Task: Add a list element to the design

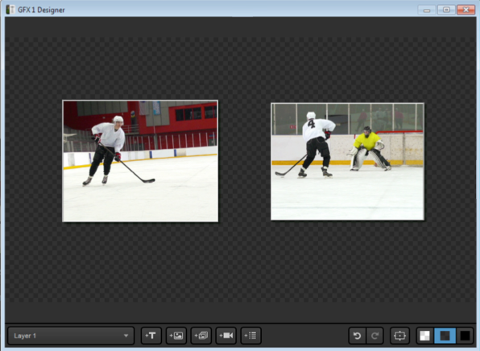Action: pos(250,336)
